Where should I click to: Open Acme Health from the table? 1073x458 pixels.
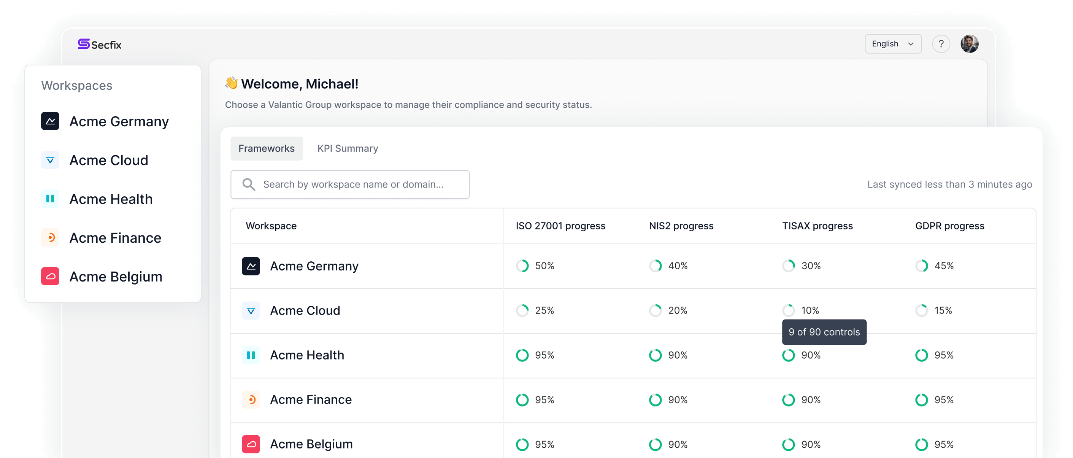pos(307,355)
